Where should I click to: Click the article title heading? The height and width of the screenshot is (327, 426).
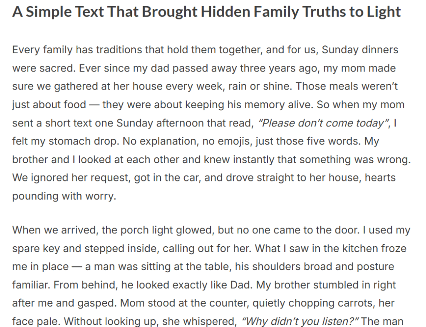[206, 12]
